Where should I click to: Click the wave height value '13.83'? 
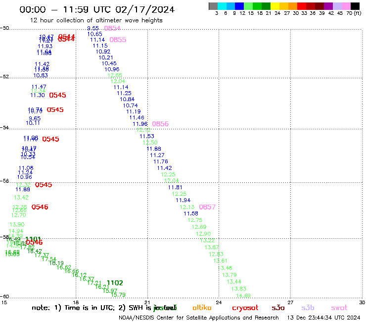(x=238, y=289)
